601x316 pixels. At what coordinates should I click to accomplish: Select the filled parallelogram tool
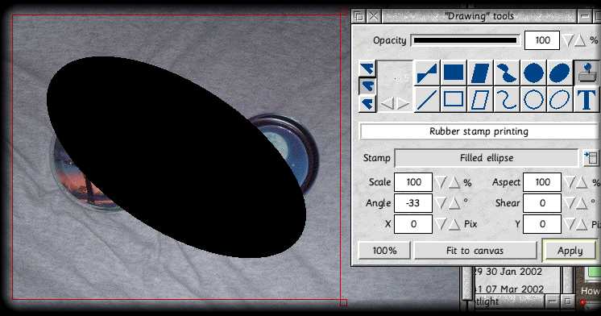click(x=480, y=73)
